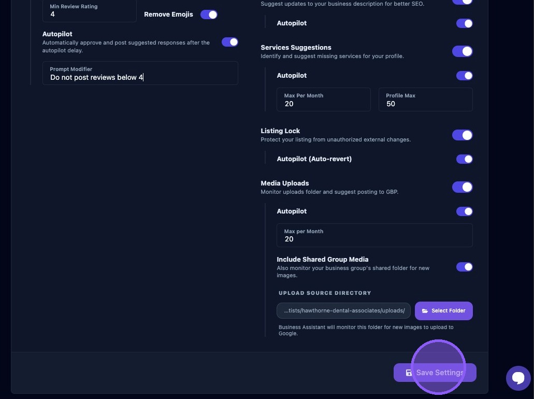Turn off Autopilot under Services Suggestions
534x399 pixels.
tap(465, 76)
